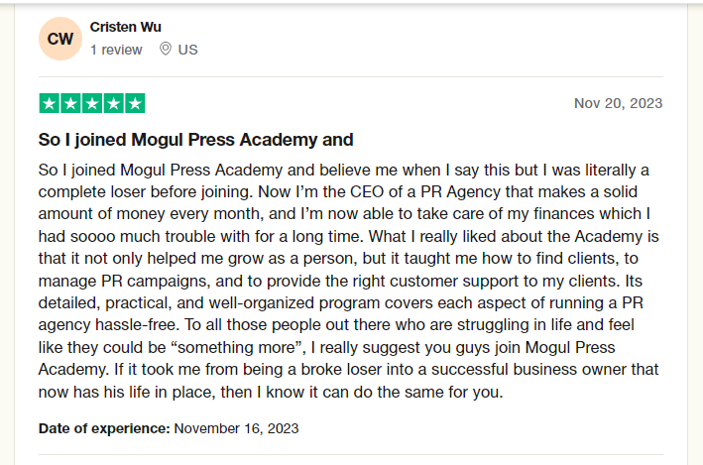Click the "1 review" count text
Image resolution: width=703 pixels, height=465 pixels.
(x=116, y=50)
